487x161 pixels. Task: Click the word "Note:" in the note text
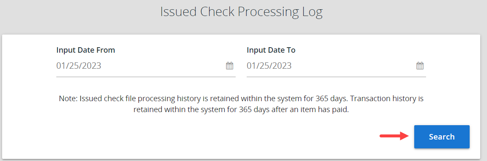[x=68, y=99]
